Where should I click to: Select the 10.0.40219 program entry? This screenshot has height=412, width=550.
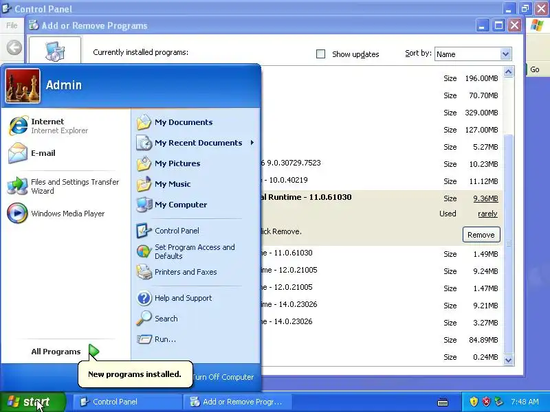(382, 181)
